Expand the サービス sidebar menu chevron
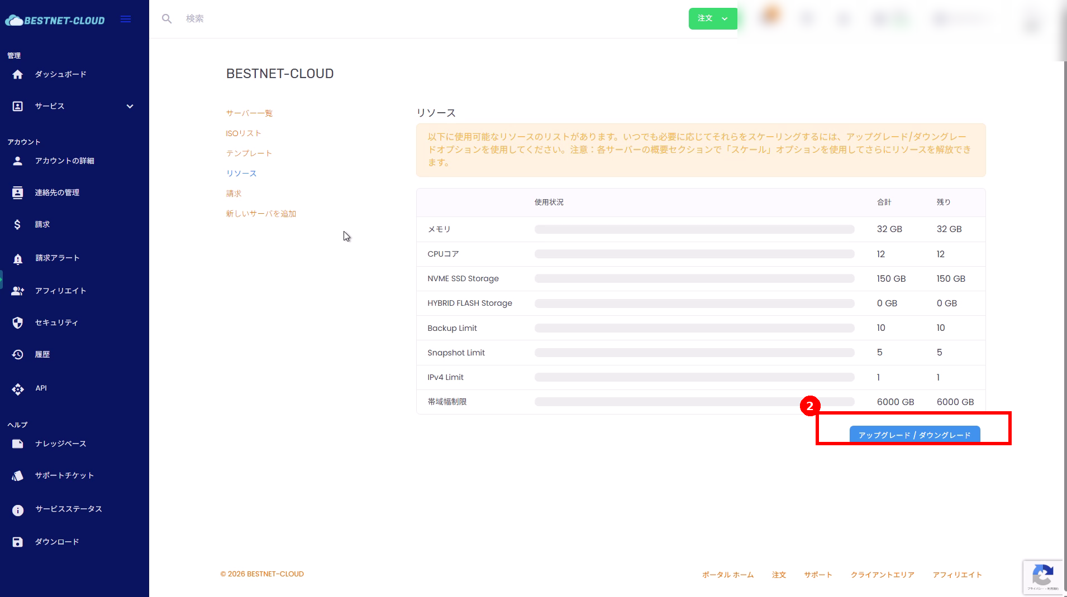The image size is (1067, 597). pos(130,107)
